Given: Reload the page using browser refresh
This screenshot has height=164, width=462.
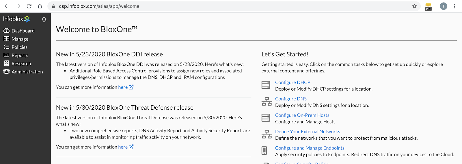Looking at the screenshot, I should 29,6.
